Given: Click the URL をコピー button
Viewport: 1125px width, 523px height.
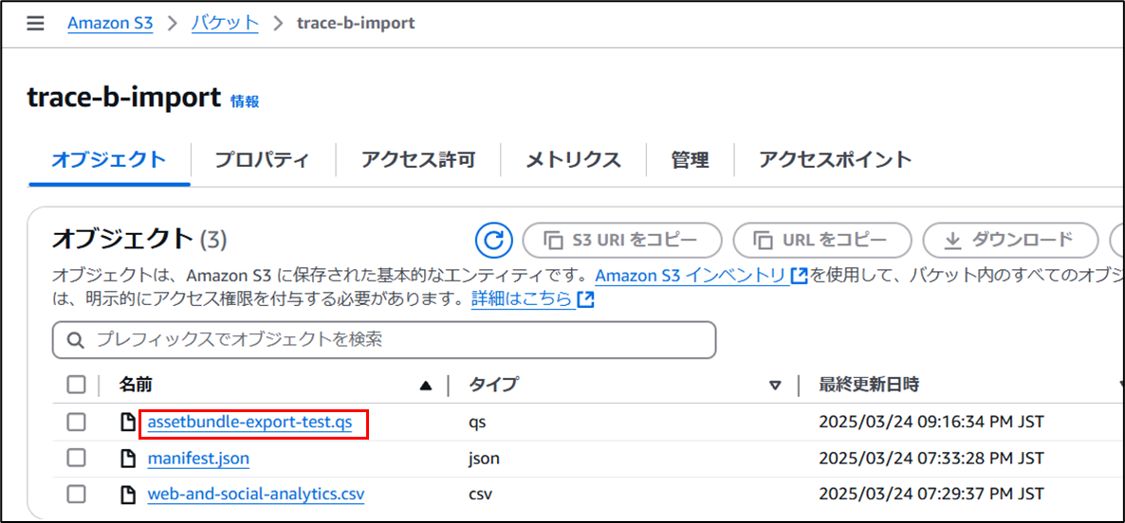Looking at the screenshot, I should pos(822,240).
